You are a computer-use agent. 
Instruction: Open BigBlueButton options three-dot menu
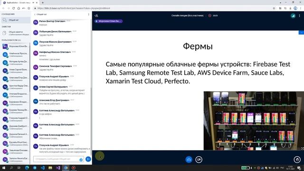[300, 16]
